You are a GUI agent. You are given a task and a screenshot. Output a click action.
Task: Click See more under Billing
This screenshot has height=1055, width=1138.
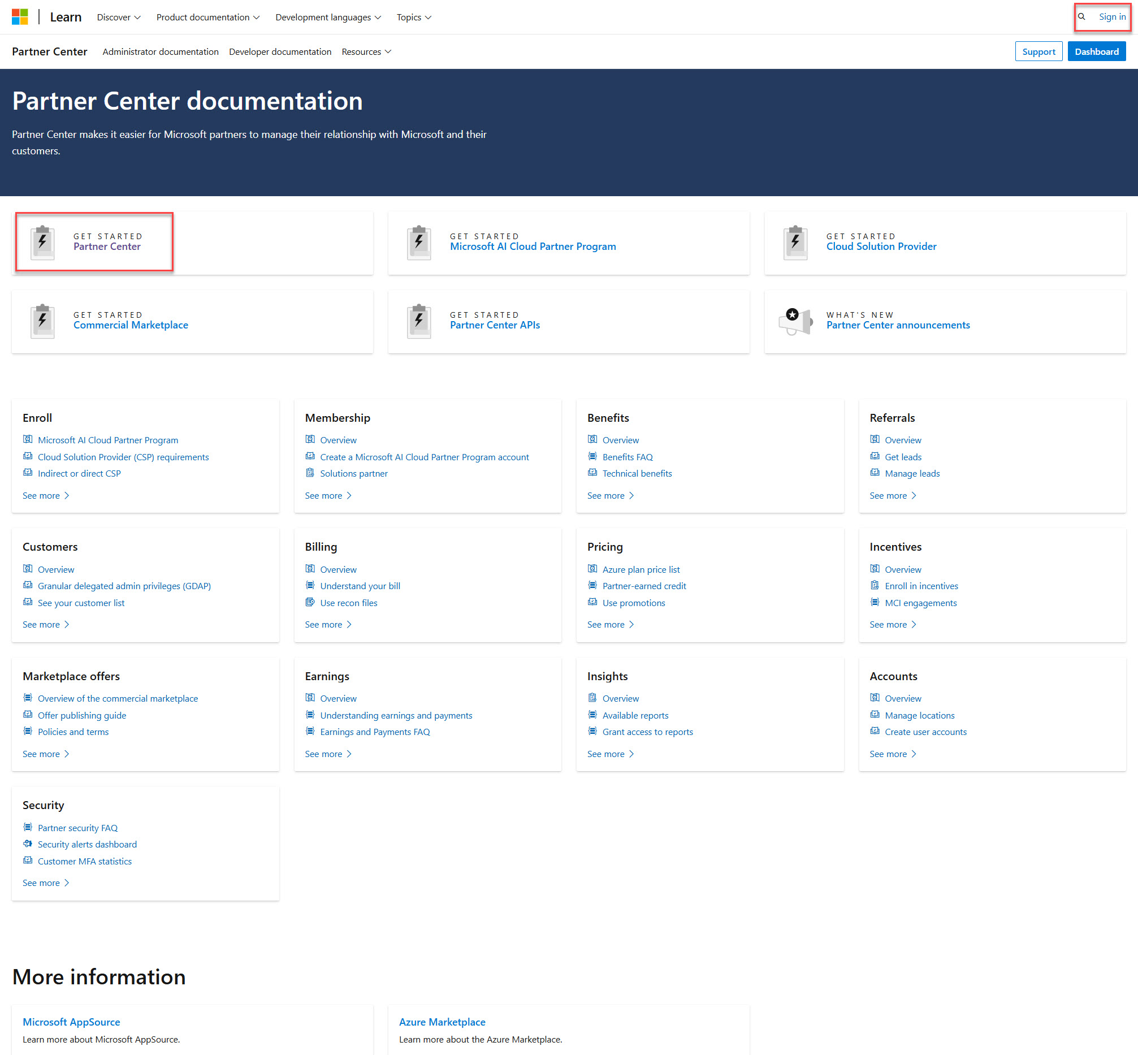pos(328,625)
